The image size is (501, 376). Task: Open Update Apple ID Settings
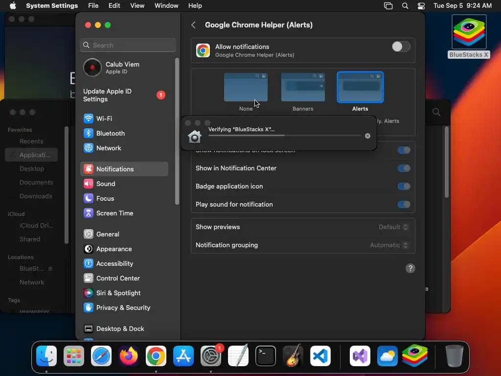(x=124, y=95)
